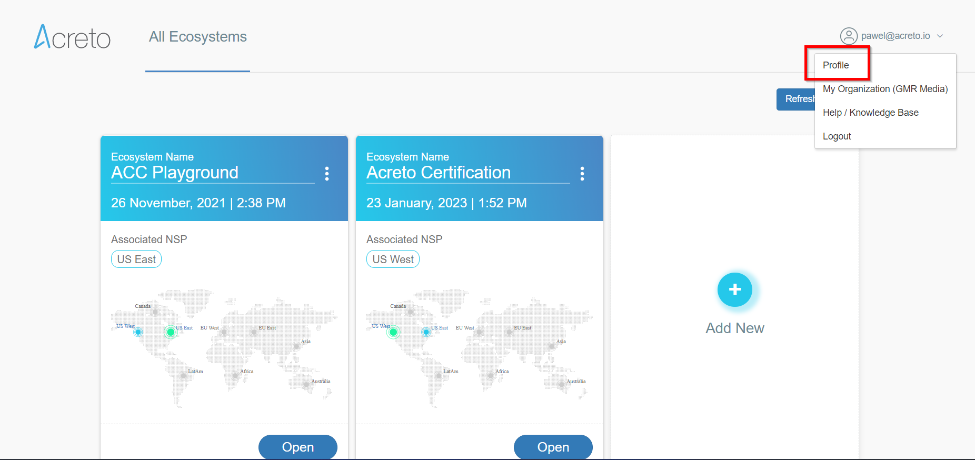Click Australia node on Acreto Certification map
975x460 pixels.
(562, 385)
